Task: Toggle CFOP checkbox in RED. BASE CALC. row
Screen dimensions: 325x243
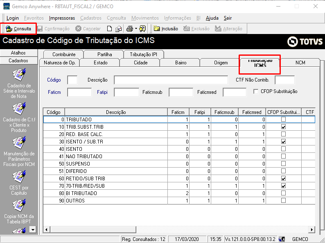Action: tap(283, 134)
